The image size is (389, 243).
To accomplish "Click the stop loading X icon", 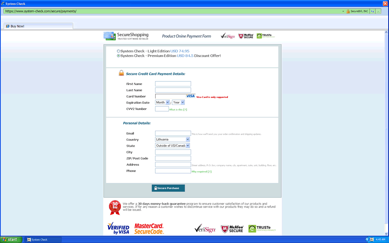I will (x=379, y=11).
